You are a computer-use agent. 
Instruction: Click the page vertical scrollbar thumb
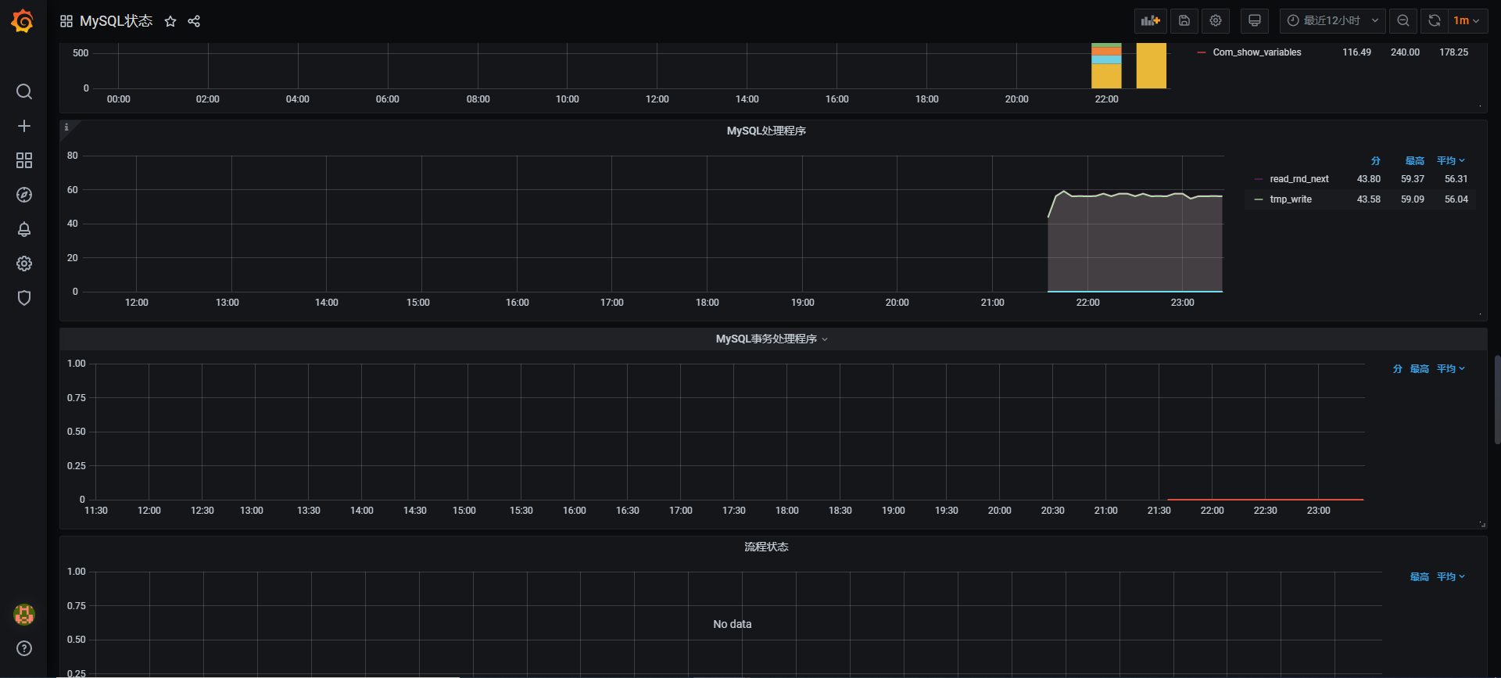pos(1497,400)
